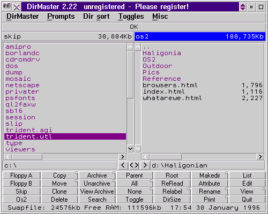268x214 pixels.
Task: Select the os2 volume header
Action: click(200, 36)
